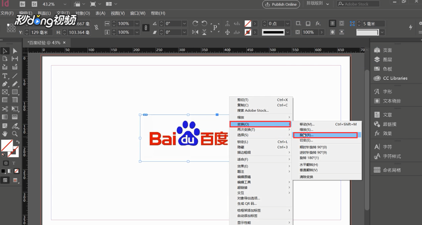Open the rotation angle dropdown
The height and width of the screenshot is (225, 422).
[184, 24]
